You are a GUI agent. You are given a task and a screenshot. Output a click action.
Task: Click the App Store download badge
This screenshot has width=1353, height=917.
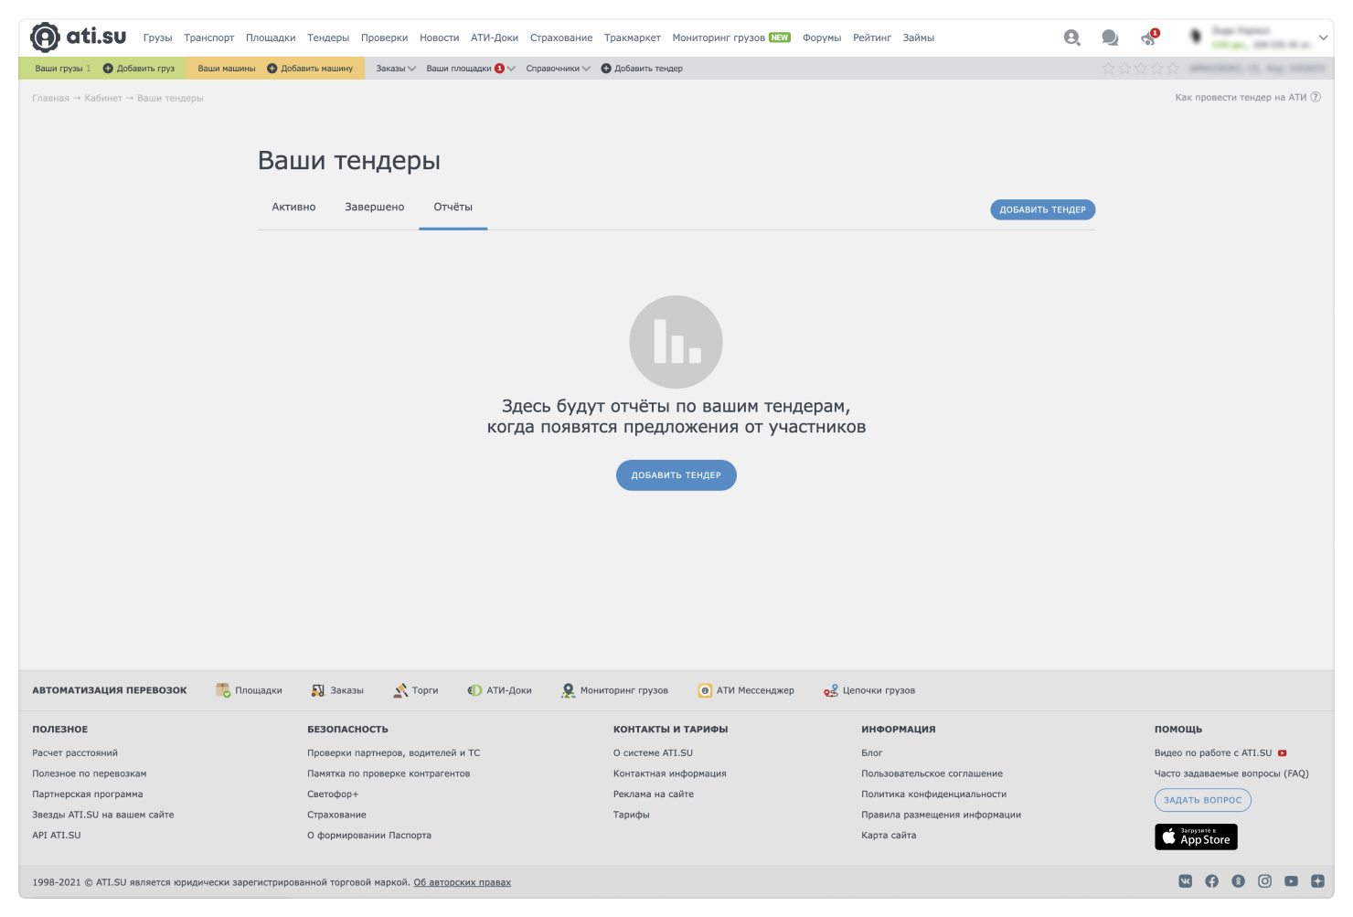tap(1196, 837)
